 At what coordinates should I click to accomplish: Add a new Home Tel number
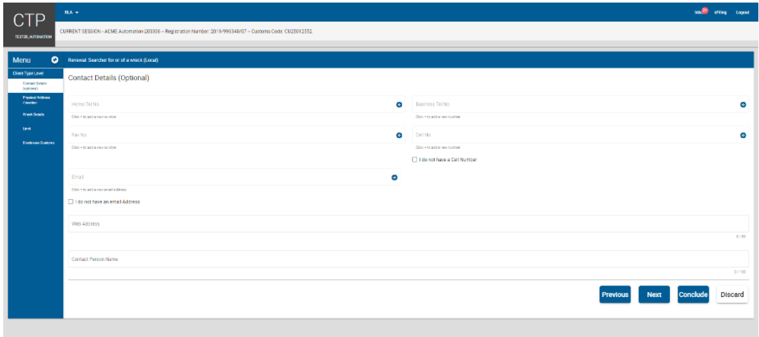pos(400,104)
